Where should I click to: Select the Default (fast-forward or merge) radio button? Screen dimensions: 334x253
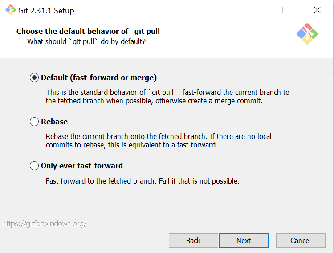point(34,78)
